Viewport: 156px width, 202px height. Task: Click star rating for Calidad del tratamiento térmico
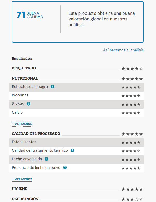(x=131, y=151)
